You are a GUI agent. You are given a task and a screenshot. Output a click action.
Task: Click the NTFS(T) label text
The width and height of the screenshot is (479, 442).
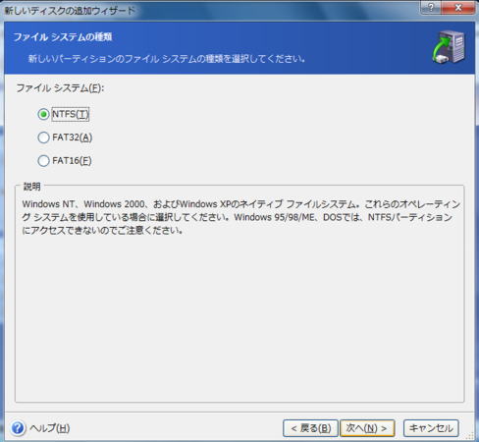[x=71, y=114]
